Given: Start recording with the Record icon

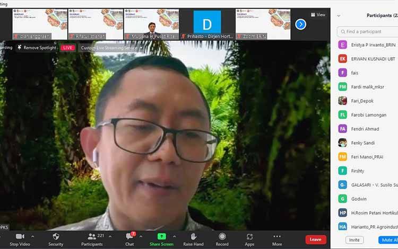Looking at the screenshot, I should (222, 236).
